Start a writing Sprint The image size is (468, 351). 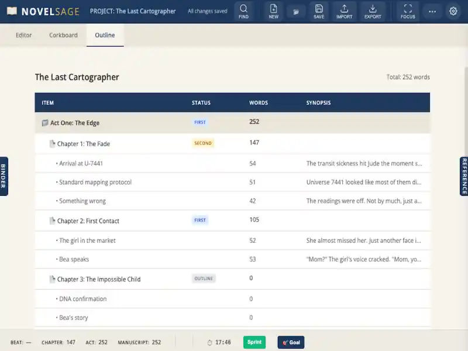click(254, 342)
